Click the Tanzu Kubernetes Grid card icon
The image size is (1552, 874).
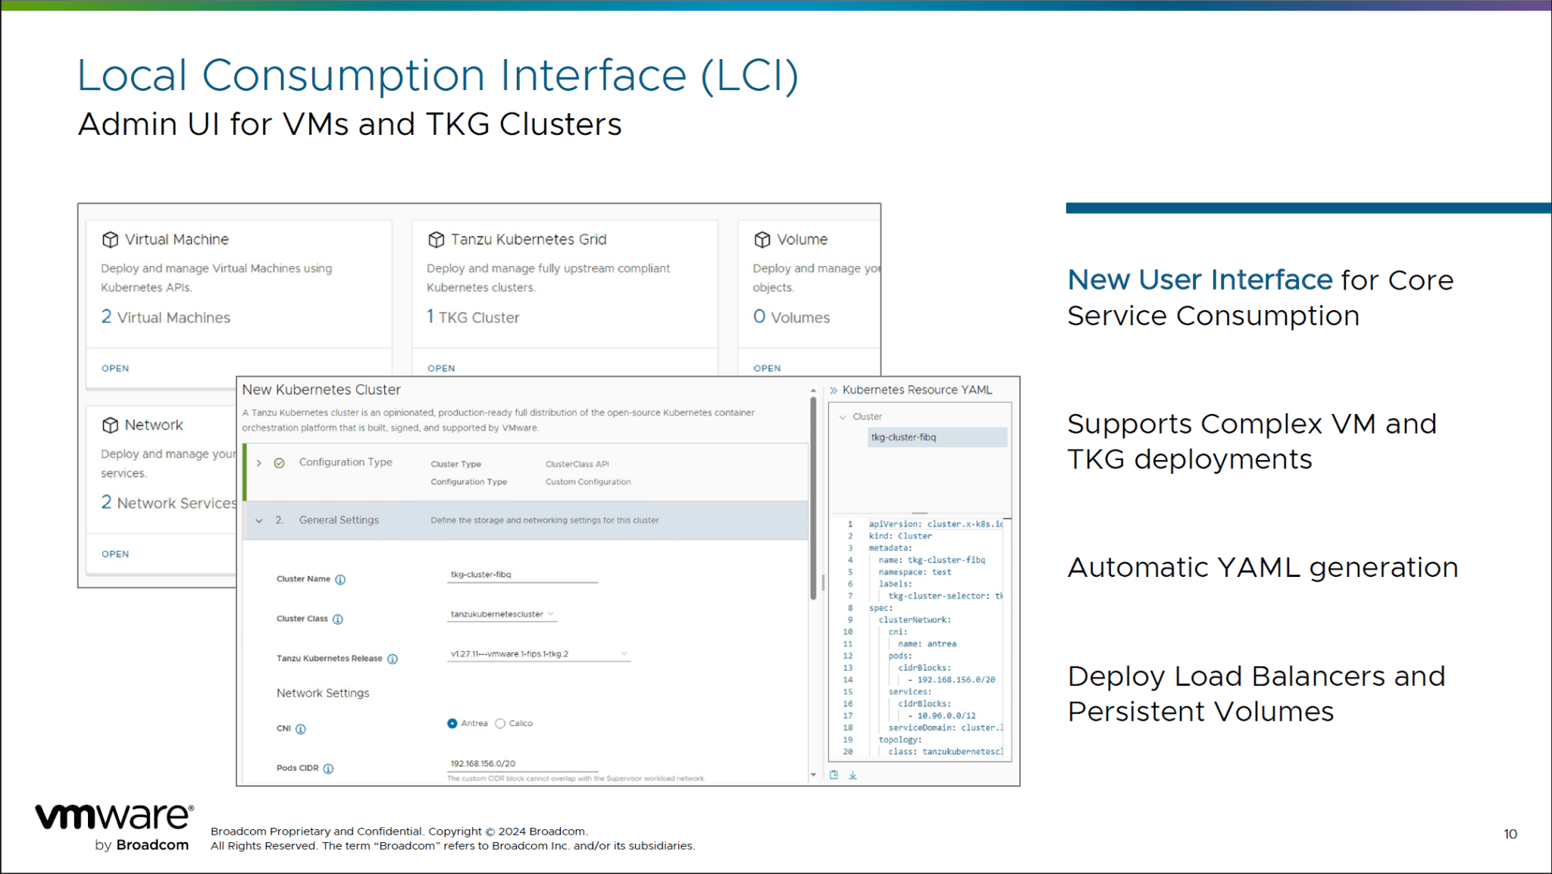coord(436,239)
